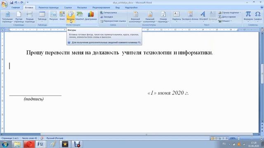Click the word 'информатики' in the document

196,53
